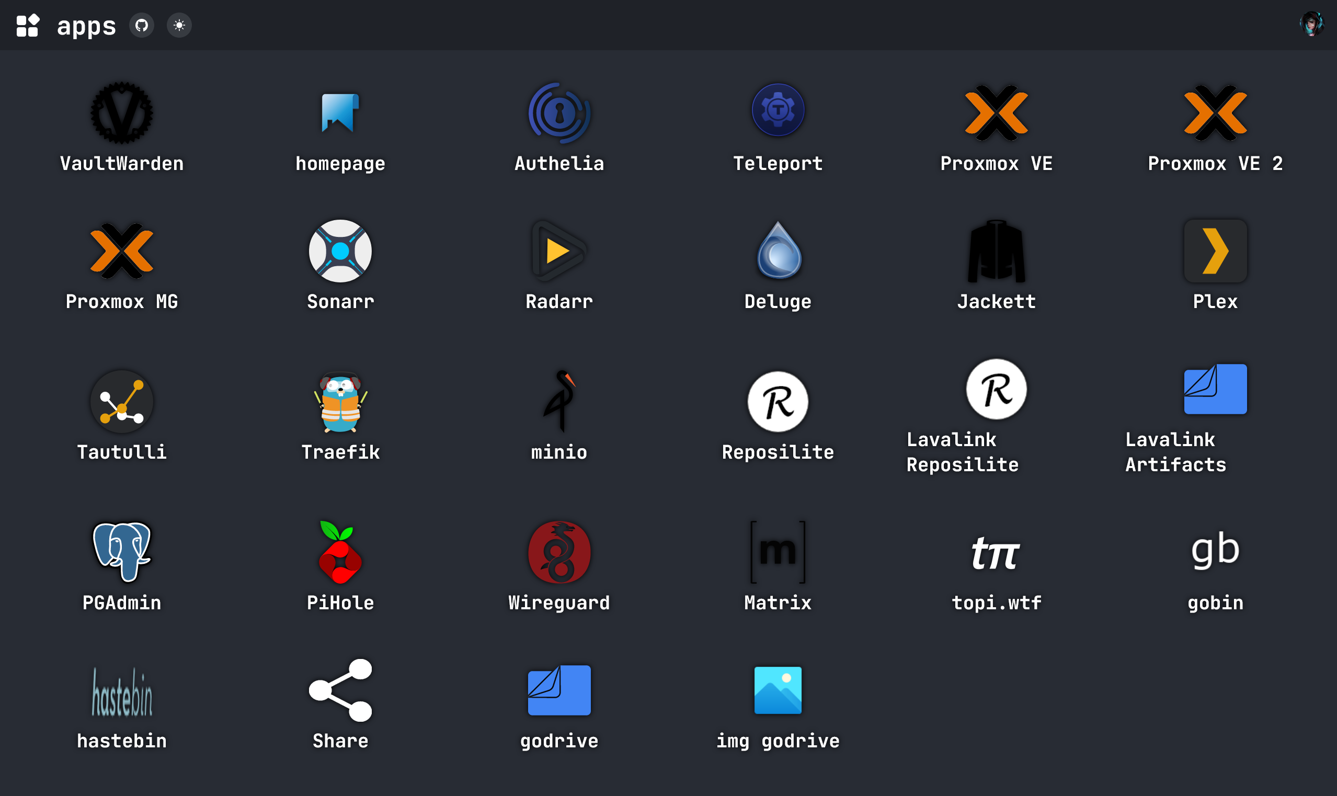The image size is (1337, 796).
Task: Open the Lavalink Artifacts link
Action: point(1215,390)
